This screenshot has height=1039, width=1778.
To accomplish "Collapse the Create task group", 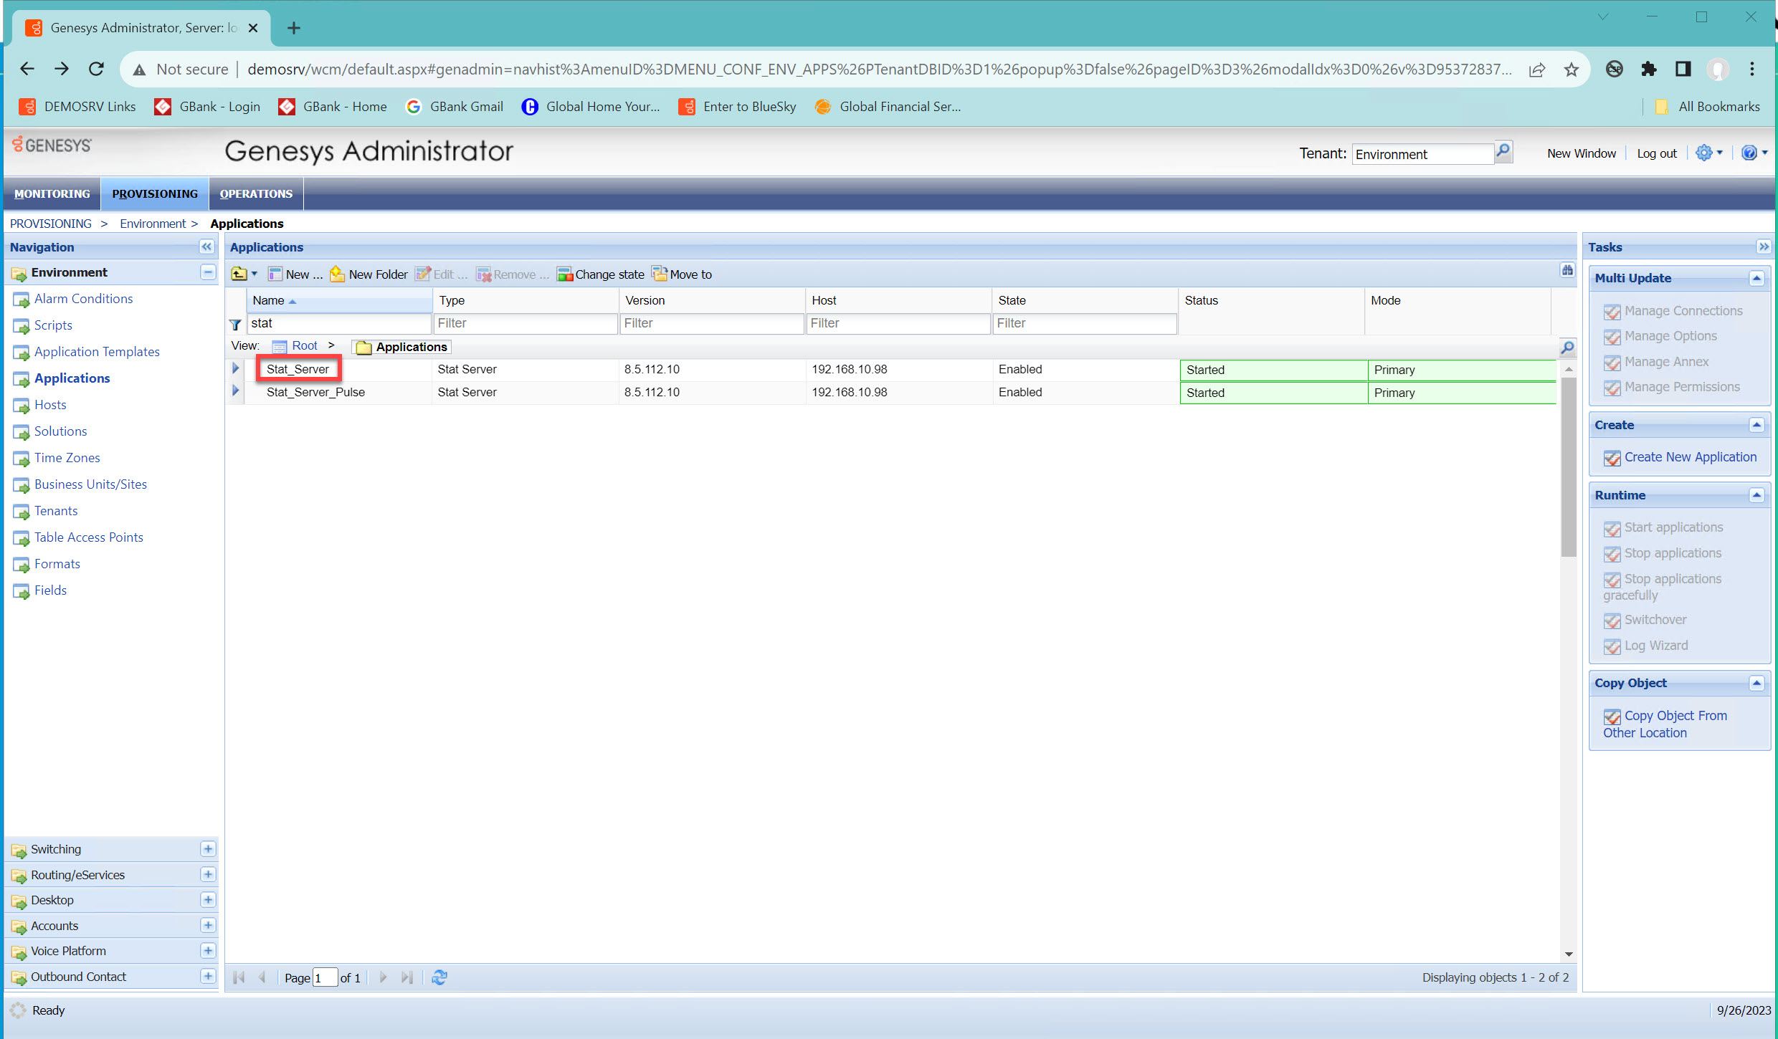I will coord(1756,425).
